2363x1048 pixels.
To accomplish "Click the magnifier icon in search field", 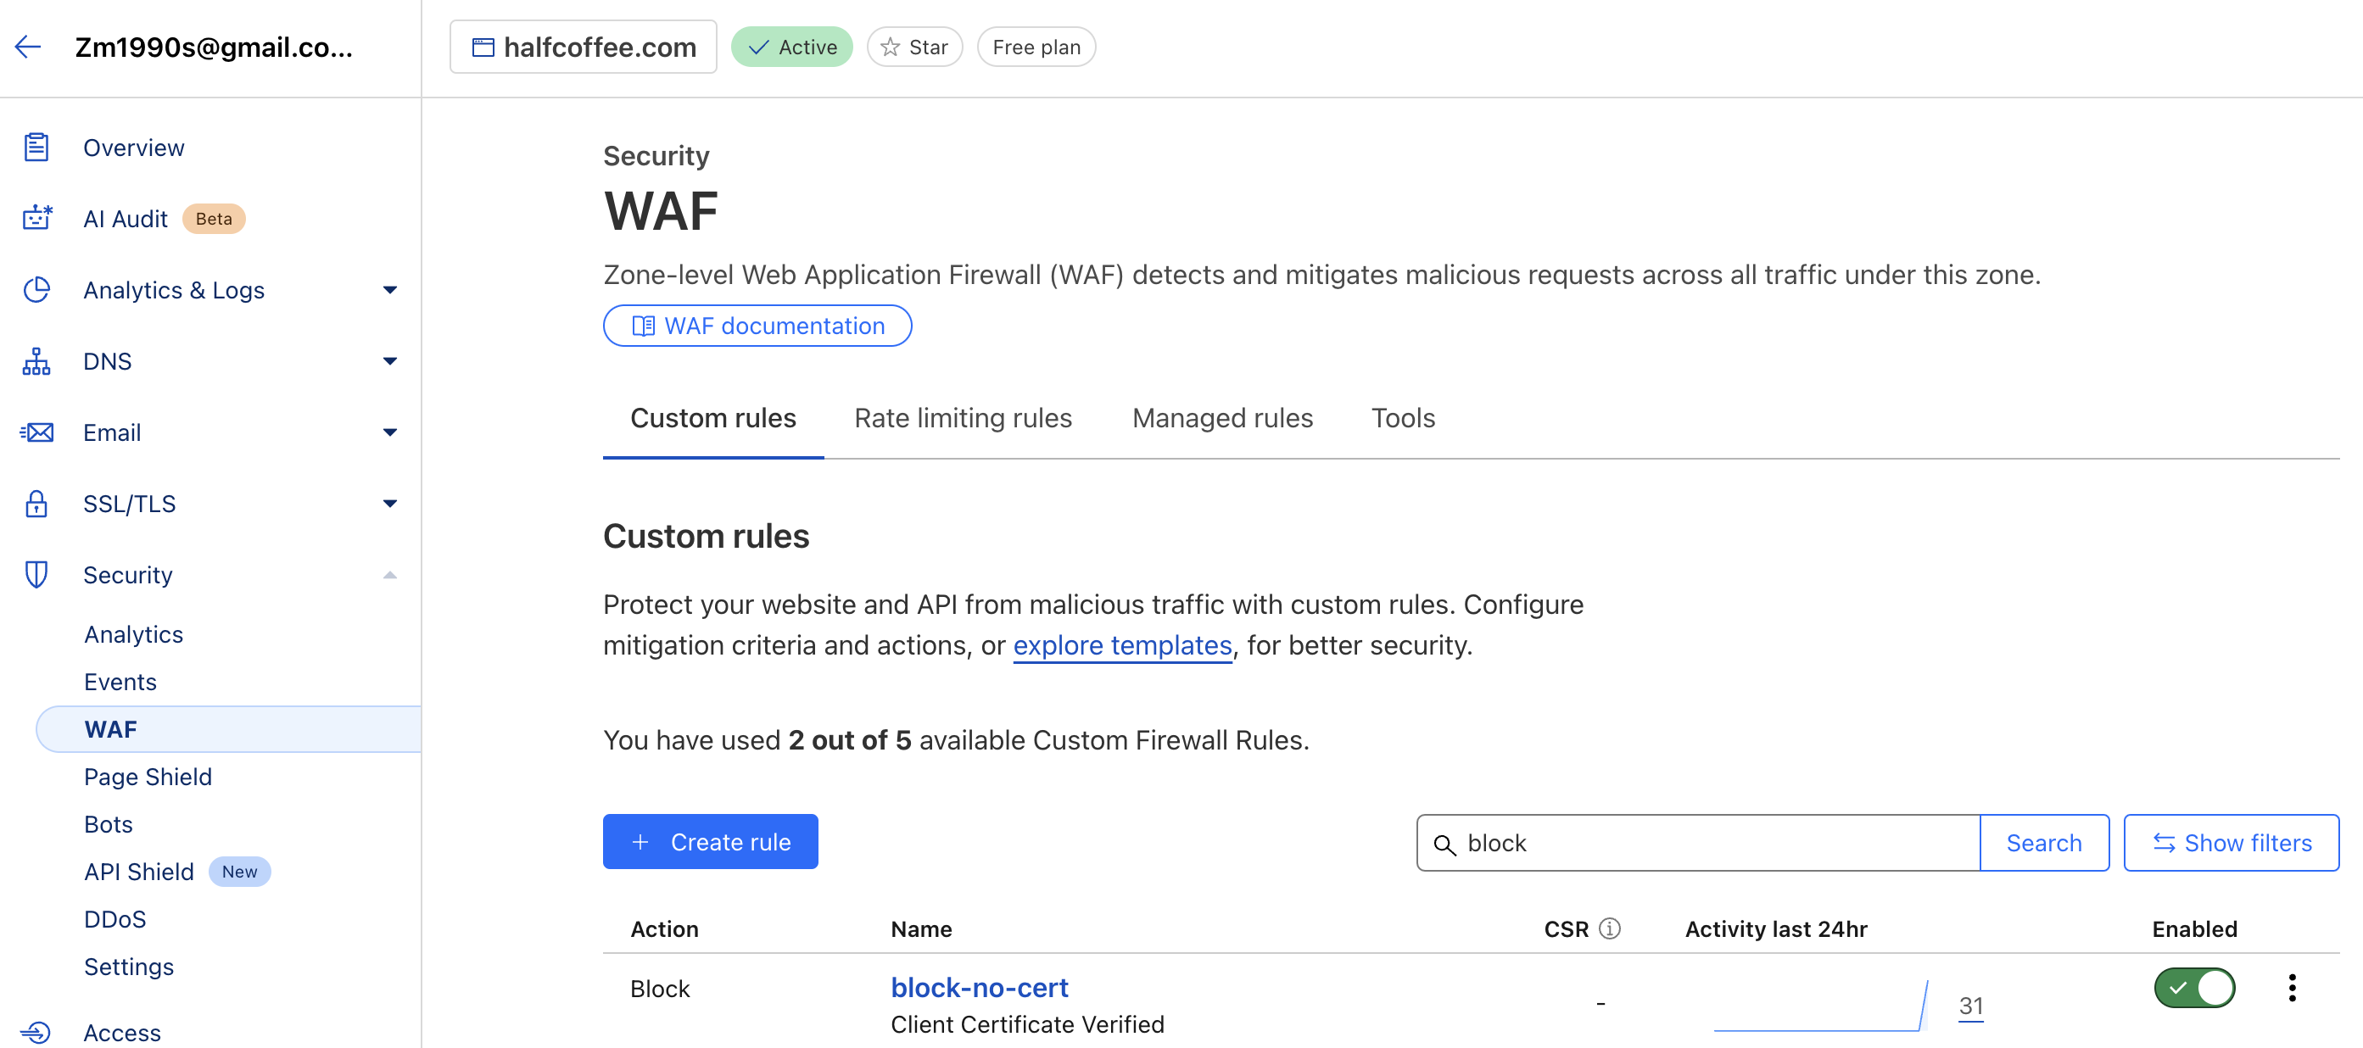I will pyautogui.click(x=1444, y=844).
